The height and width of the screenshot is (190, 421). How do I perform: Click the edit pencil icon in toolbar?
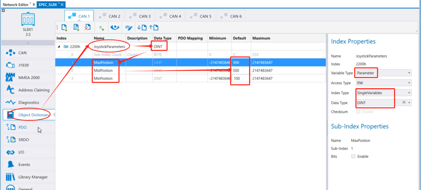(x=128, y=27)
